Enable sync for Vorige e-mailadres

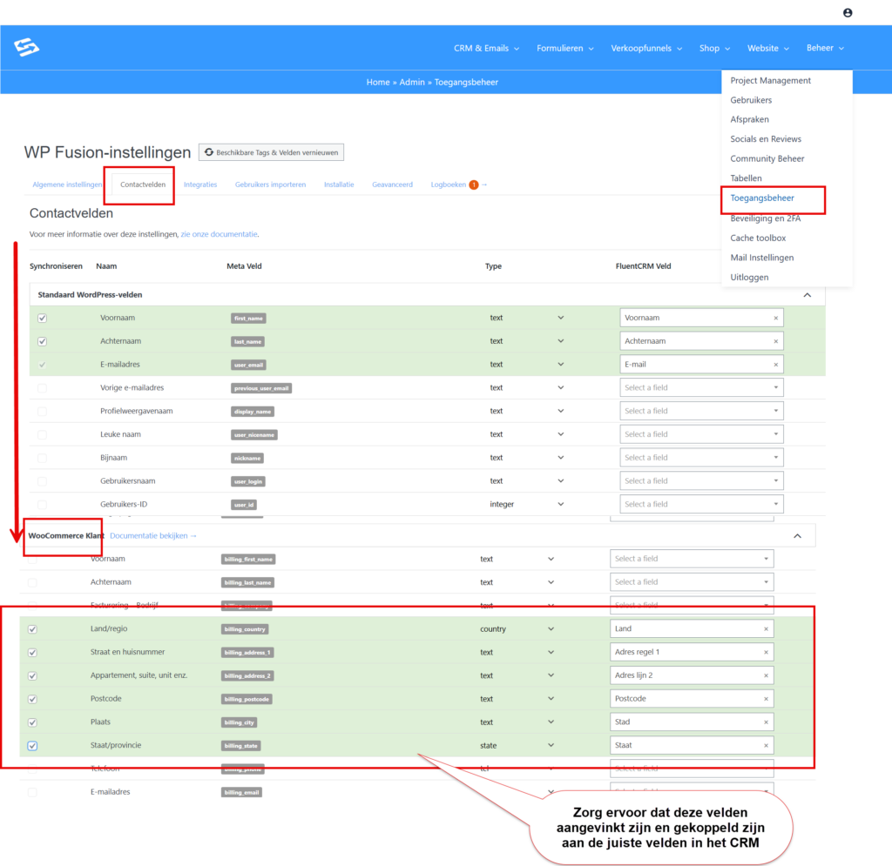tap(43, 388)
